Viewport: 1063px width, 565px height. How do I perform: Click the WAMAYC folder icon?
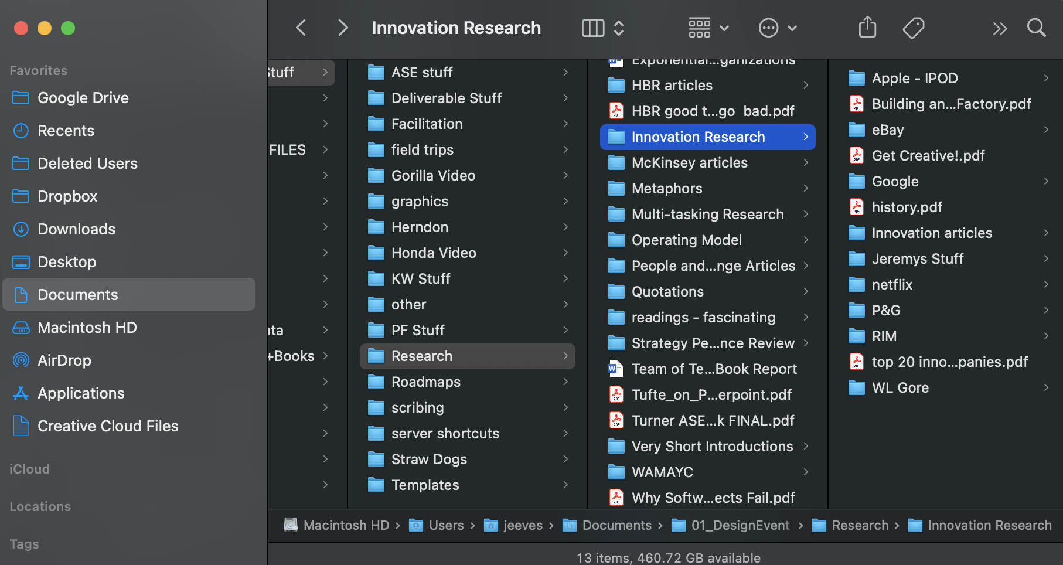tap(616, 472)
